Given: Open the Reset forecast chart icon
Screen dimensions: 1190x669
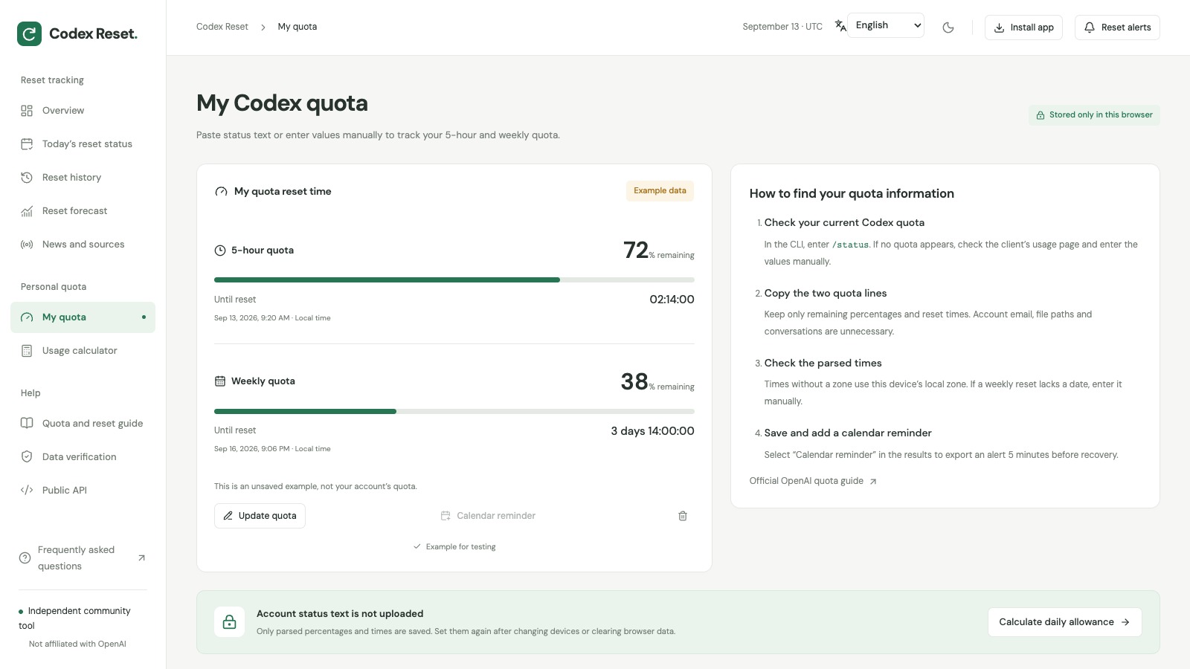Looking at the screenshot, I should [x=27, y=211].
